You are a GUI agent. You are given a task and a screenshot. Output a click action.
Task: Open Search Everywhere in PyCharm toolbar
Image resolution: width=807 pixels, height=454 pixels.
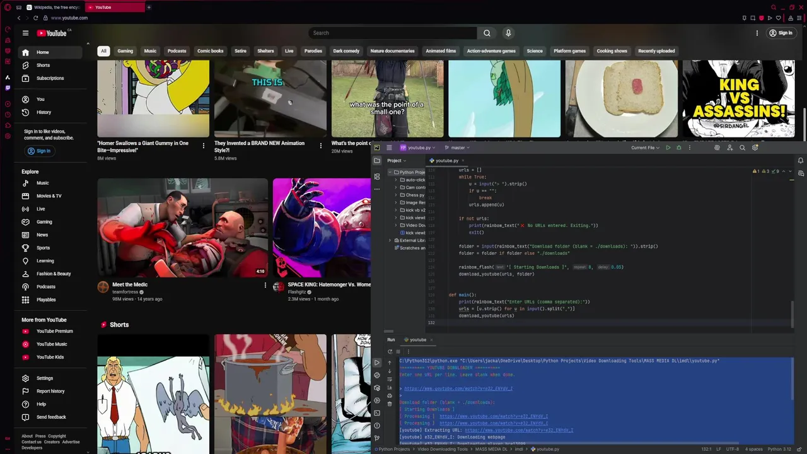tap(742, 148)
